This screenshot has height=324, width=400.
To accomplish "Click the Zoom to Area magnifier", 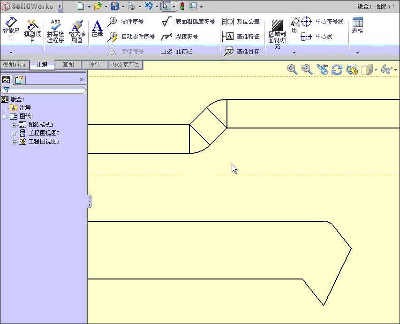I will [x=307, y=69].
